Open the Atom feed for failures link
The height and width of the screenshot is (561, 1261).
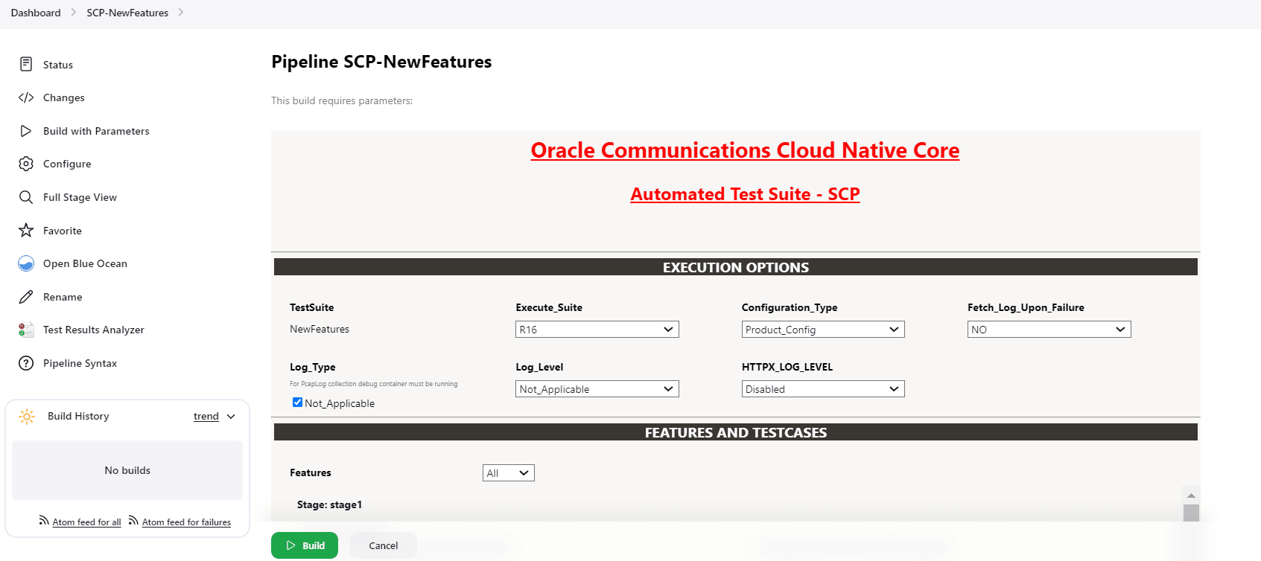(x=186, y=522)
